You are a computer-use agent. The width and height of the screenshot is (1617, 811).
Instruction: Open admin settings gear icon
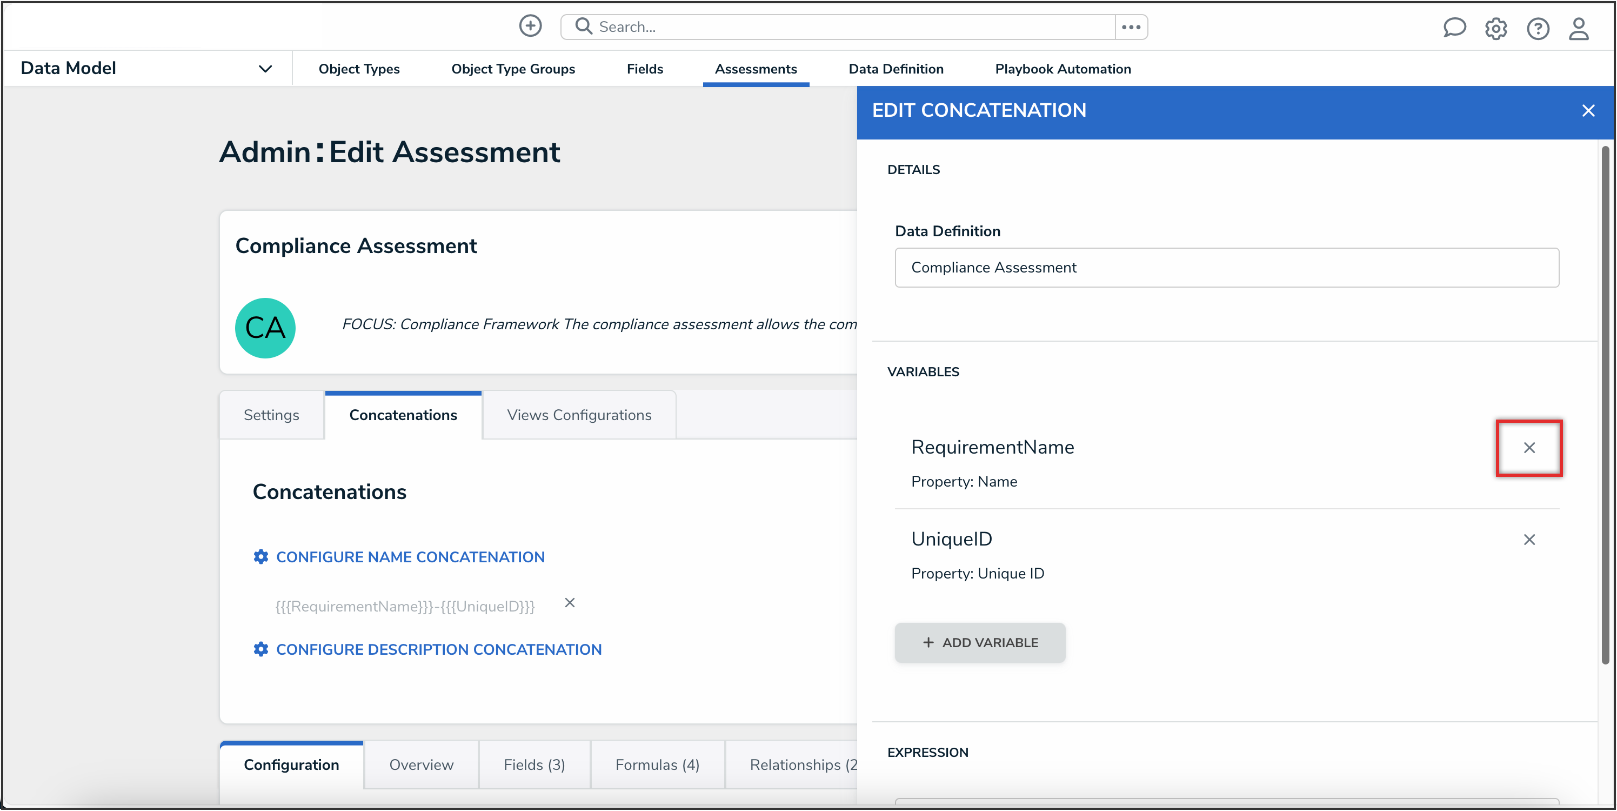pos(1496,29)
